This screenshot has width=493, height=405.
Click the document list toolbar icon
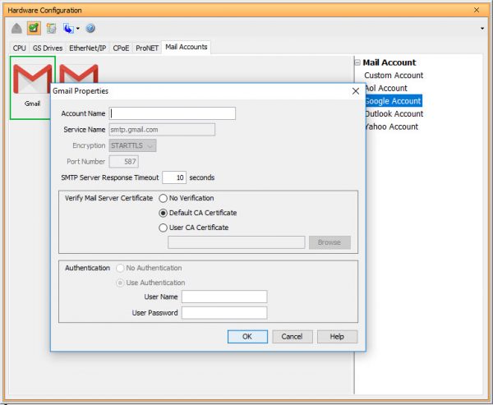(x=51, y=28)
